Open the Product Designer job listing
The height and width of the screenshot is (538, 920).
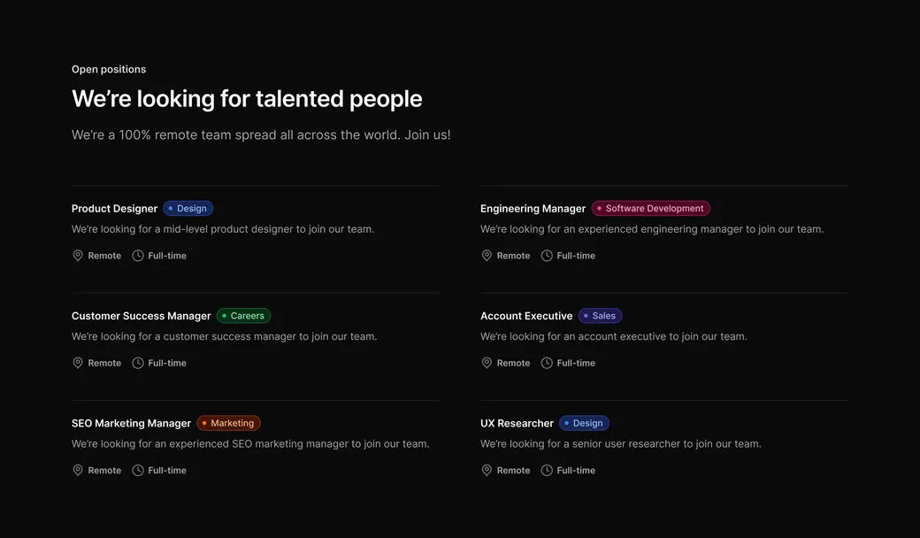115,209
